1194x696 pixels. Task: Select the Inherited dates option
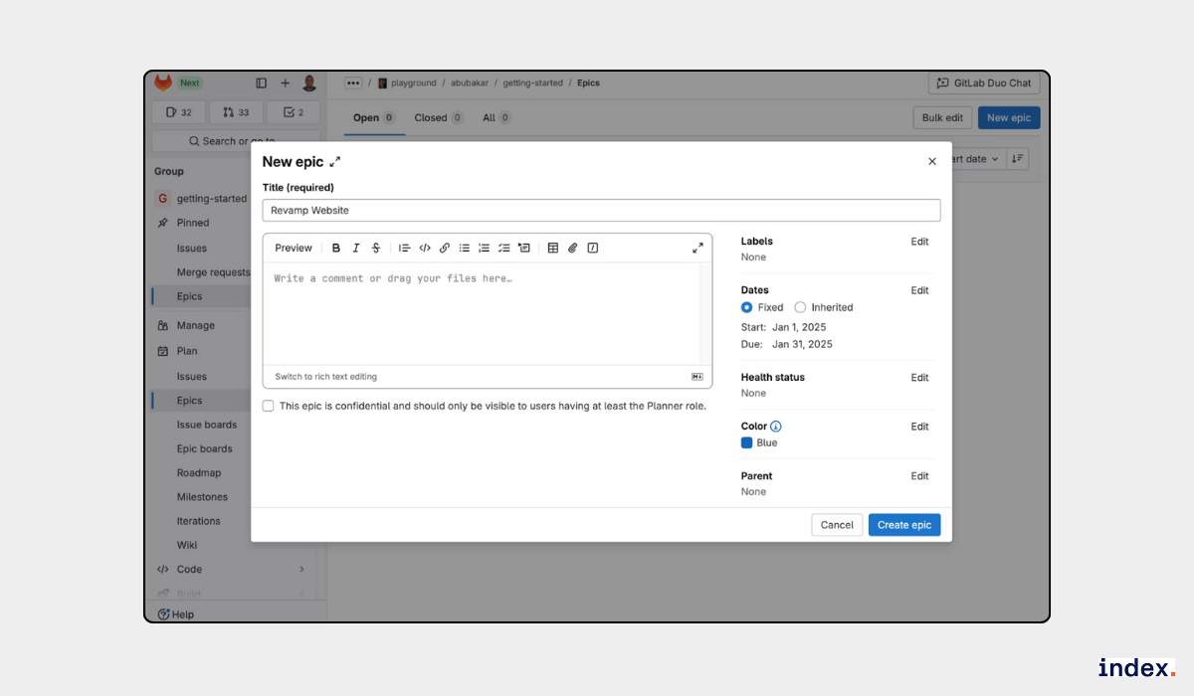point(801,308)
